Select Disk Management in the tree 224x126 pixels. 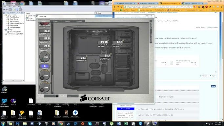click(15, 32)
